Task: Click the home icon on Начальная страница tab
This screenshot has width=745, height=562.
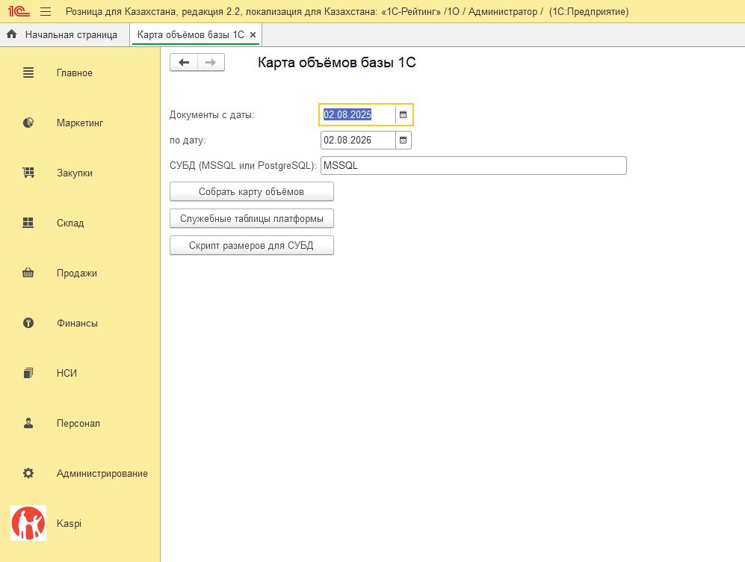Action: (12, 34)
